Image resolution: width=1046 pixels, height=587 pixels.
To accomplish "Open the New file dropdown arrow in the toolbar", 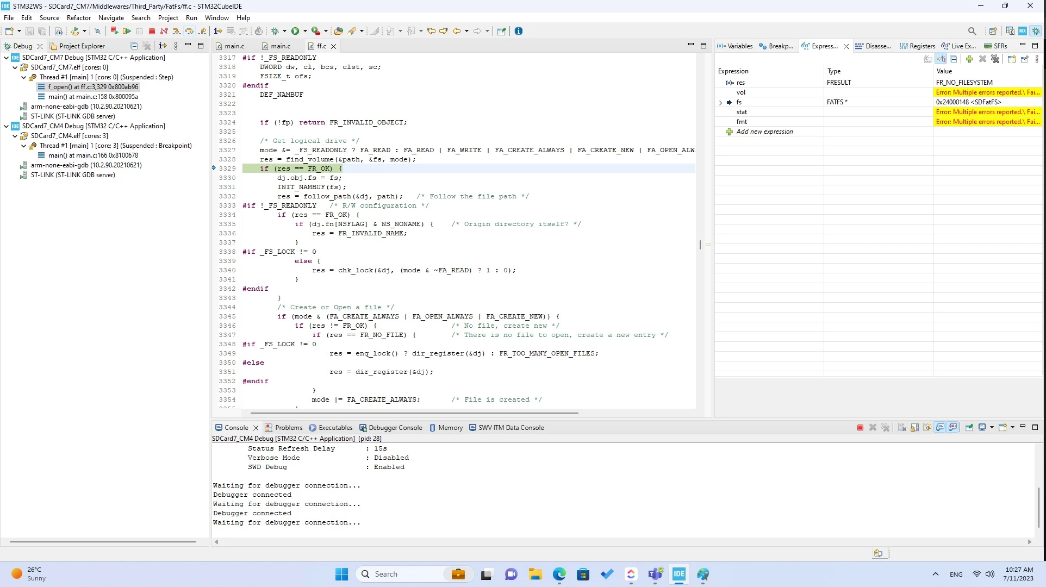I will (20, 31).
